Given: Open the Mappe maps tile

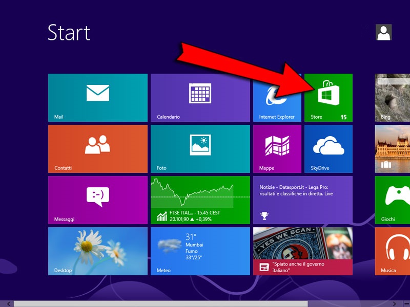Looking at the screenshot, I should click(277, 149).
